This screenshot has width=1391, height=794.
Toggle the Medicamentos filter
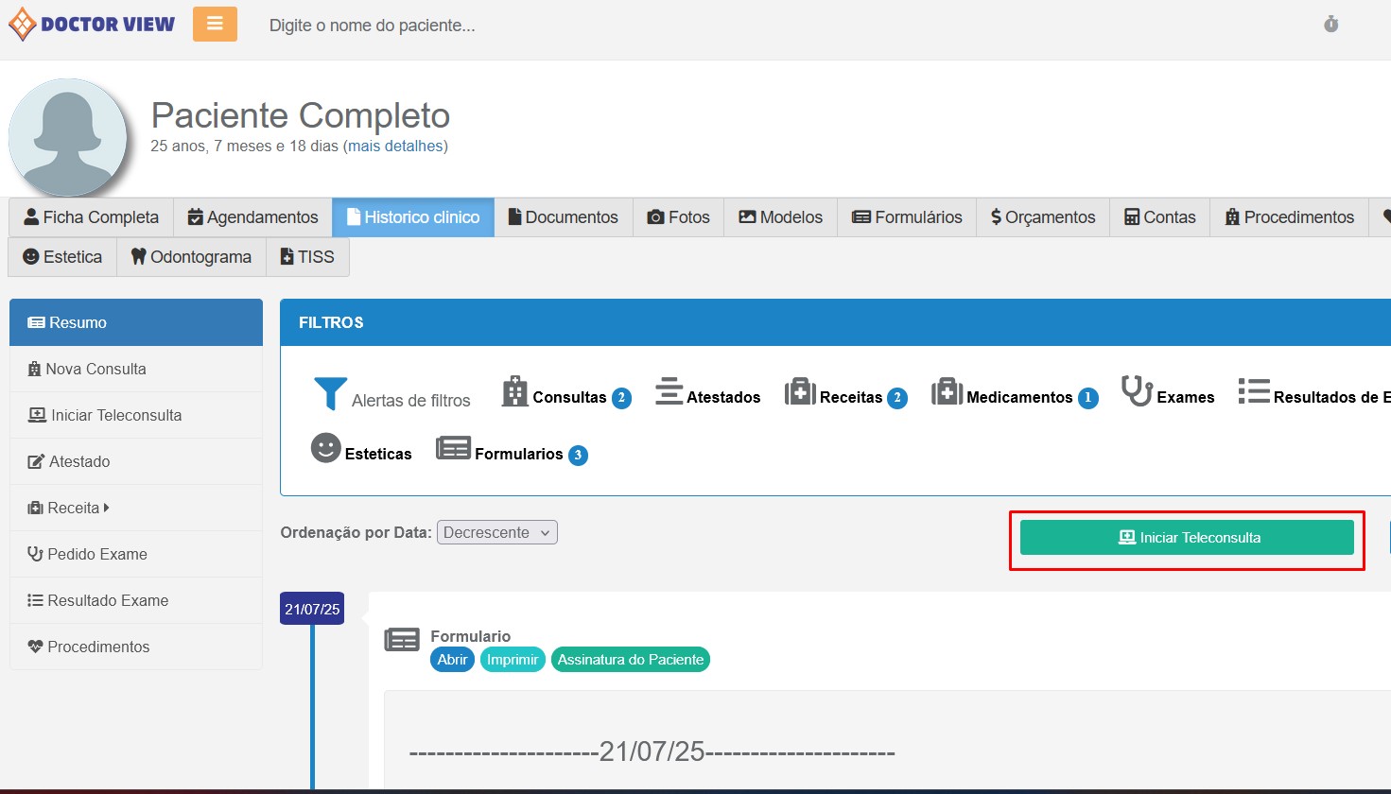pos(1018,397)
